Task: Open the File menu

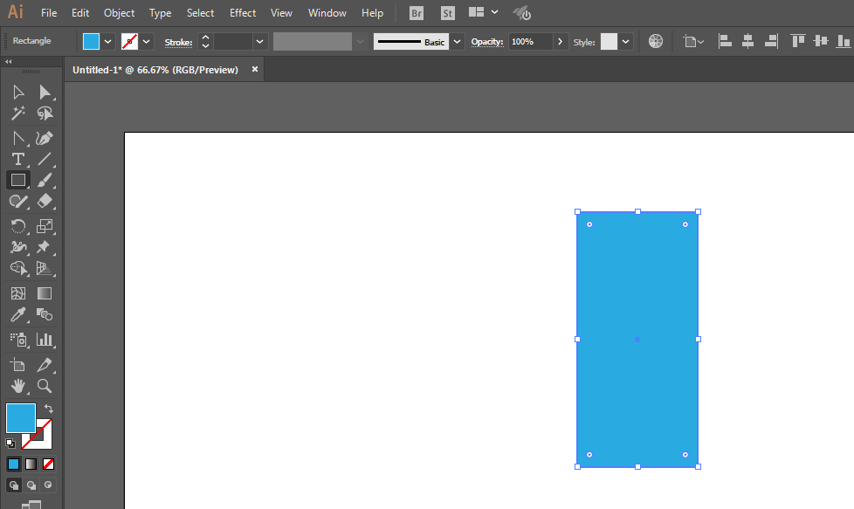Action: (x=49, y=13)
